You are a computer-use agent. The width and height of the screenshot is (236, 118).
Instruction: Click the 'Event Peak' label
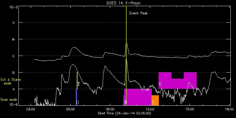tap(139, 13)
